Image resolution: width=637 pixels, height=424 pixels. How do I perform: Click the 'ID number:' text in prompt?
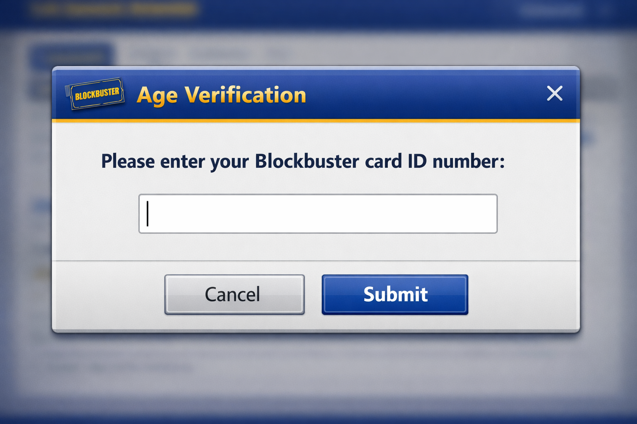[456, 161]
